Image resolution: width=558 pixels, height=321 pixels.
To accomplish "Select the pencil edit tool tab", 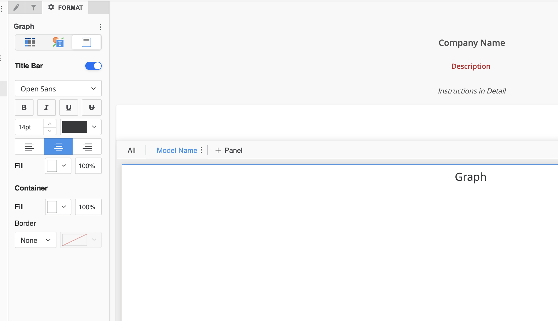I will 16,7.
